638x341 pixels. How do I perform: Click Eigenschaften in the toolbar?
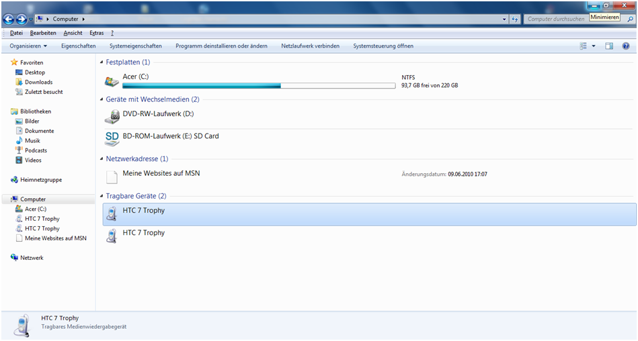point(79,46)
